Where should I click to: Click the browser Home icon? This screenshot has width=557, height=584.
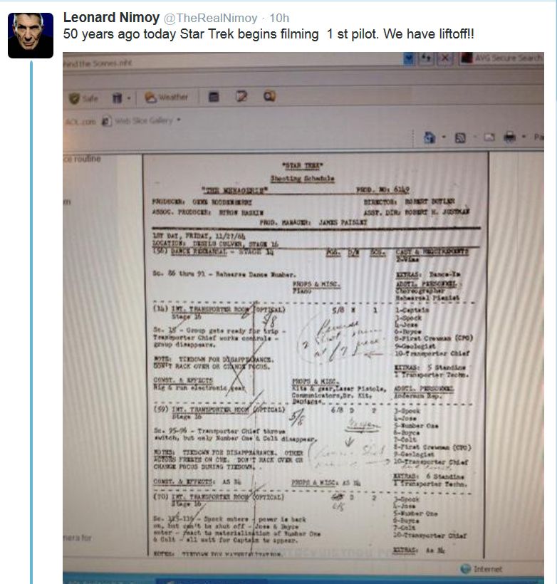430,137
